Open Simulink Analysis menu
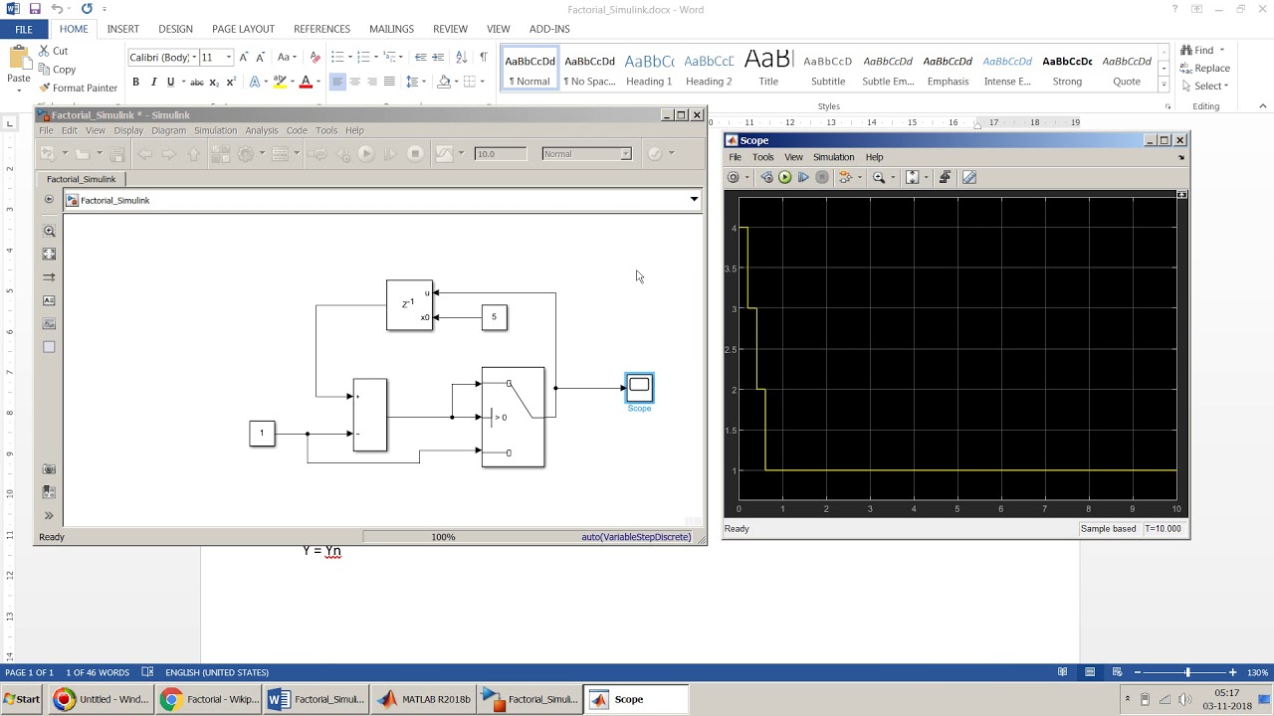This screenshot has height=716, width=1274. (x=262, y=130)
